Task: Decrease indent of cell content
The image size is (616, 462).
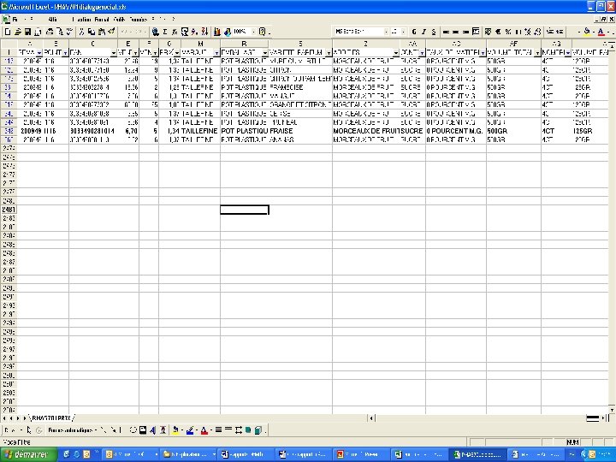Action: (550, 32)
